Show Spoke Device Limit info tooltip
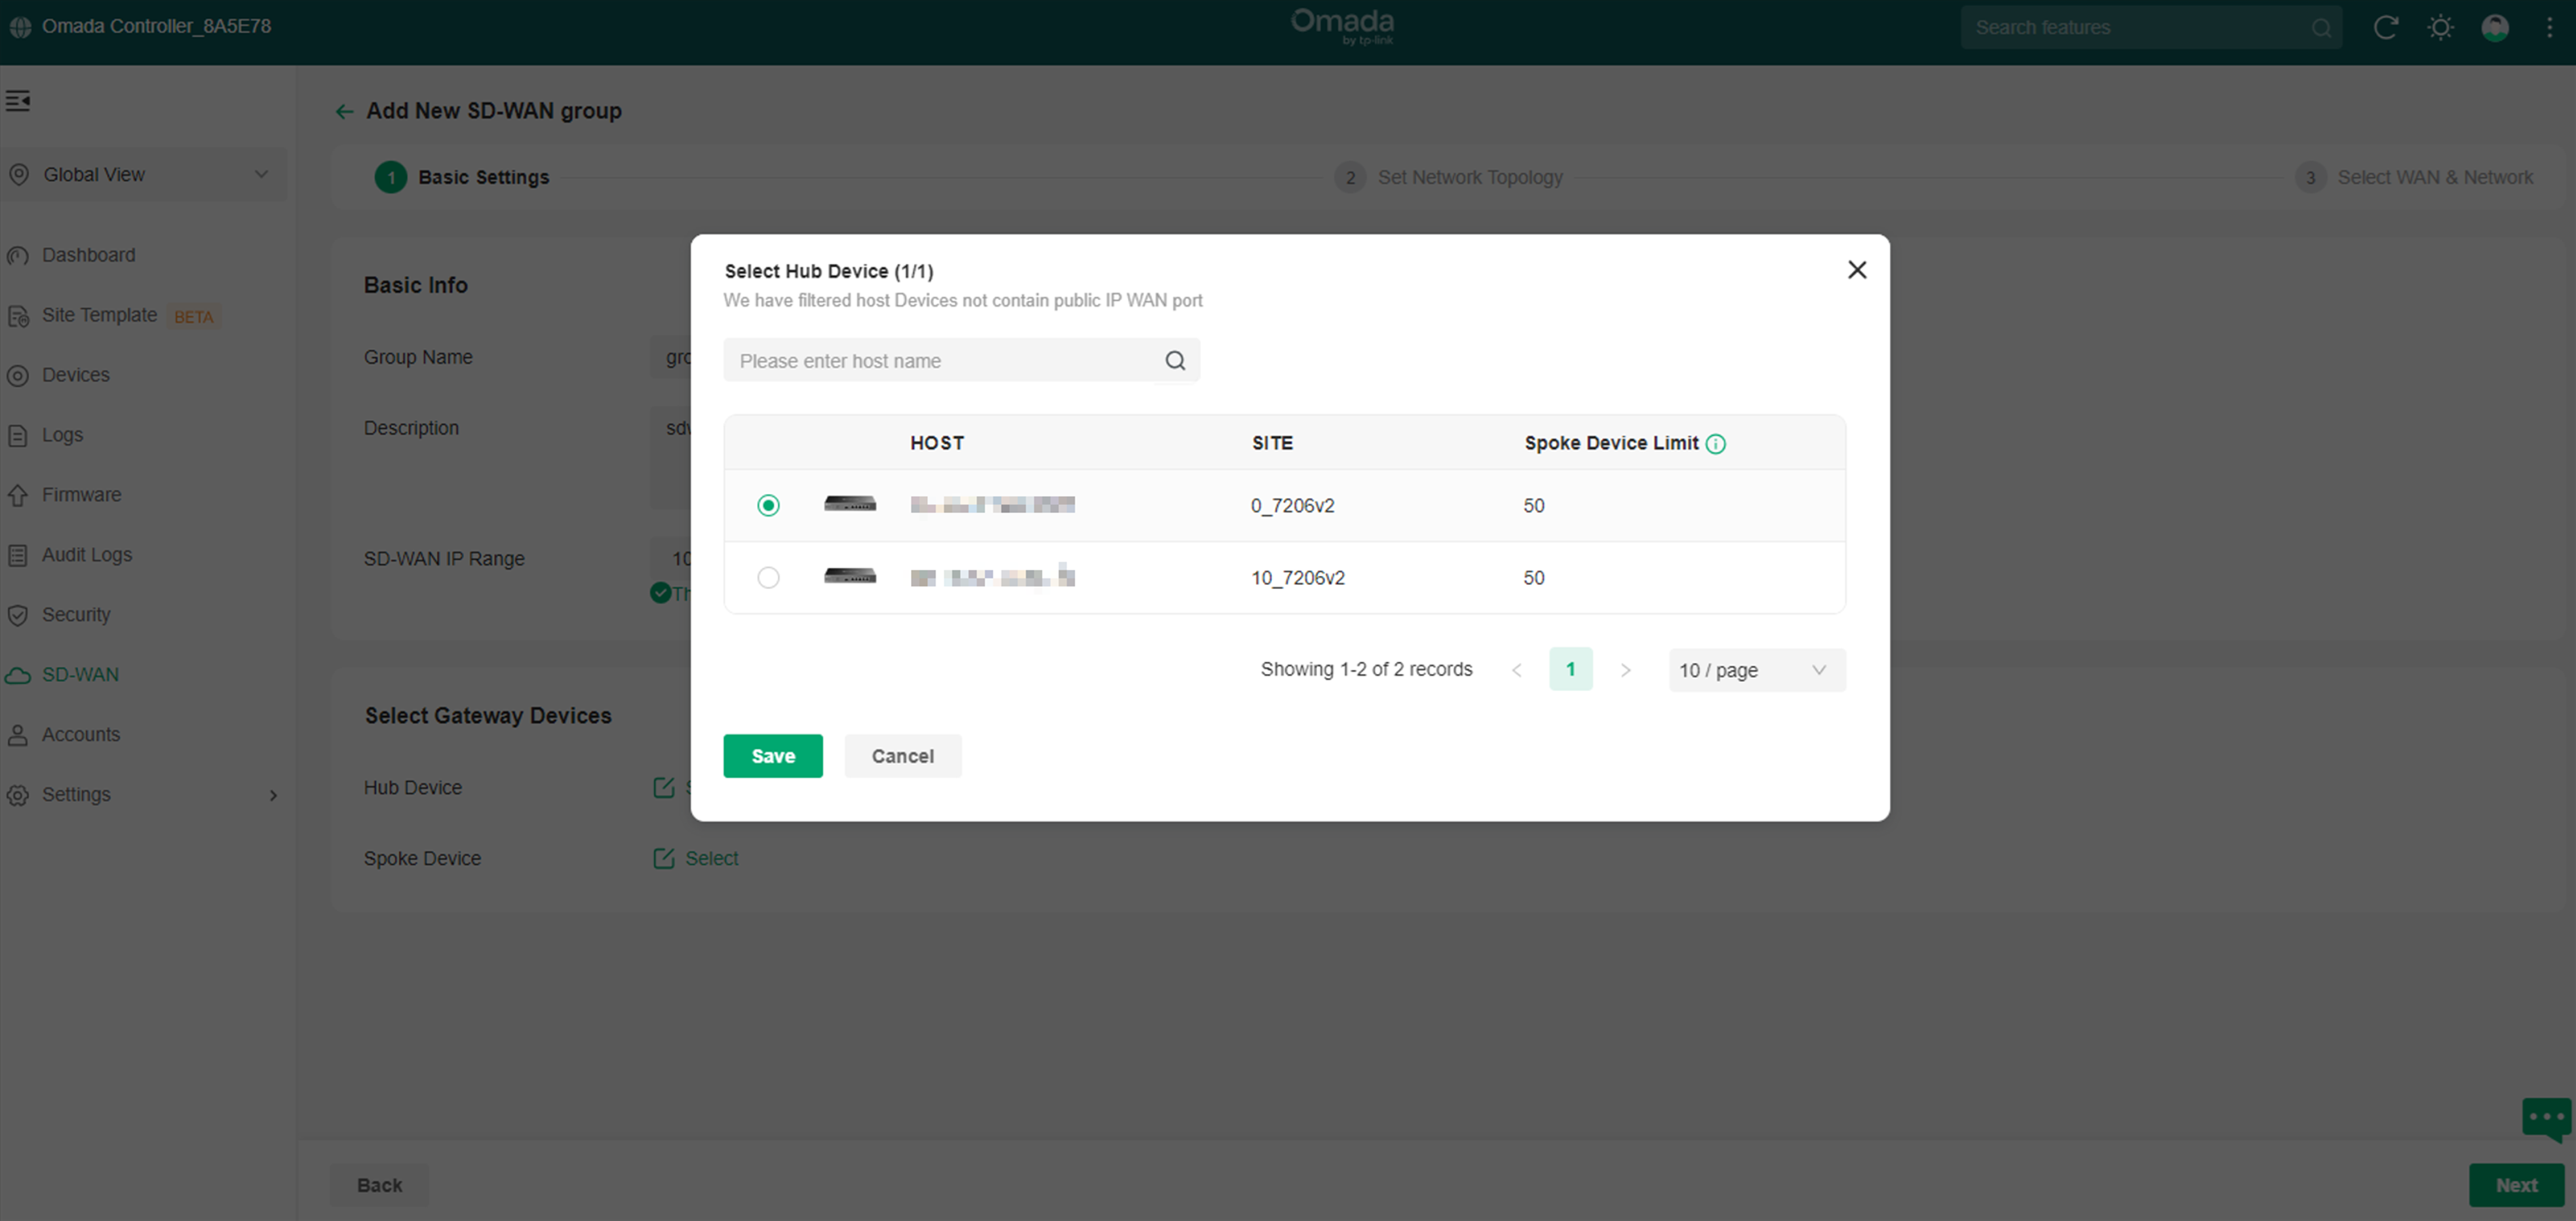The height and width of the screenshot is (1221, 2576). (1716, 444)
